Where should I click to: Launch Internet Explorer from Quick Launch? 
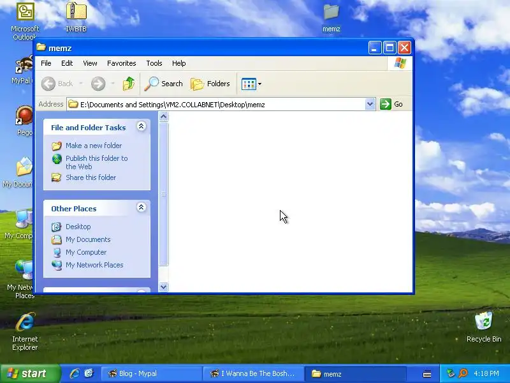(x=75, y=373)
